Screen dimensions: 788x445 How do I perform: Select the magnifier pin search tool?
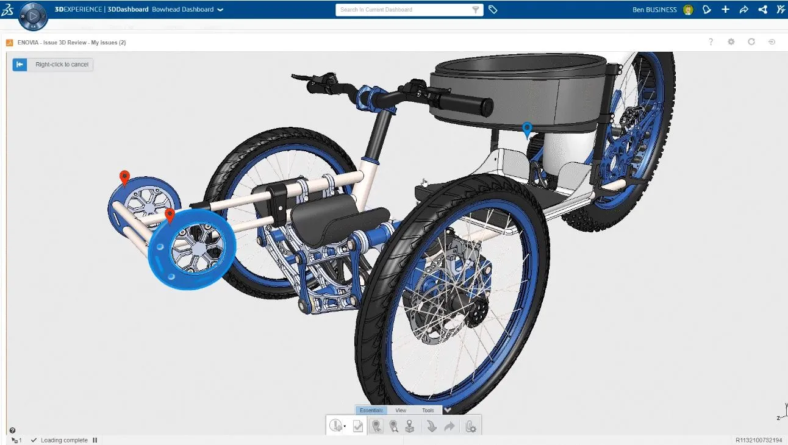pos(394,427)
